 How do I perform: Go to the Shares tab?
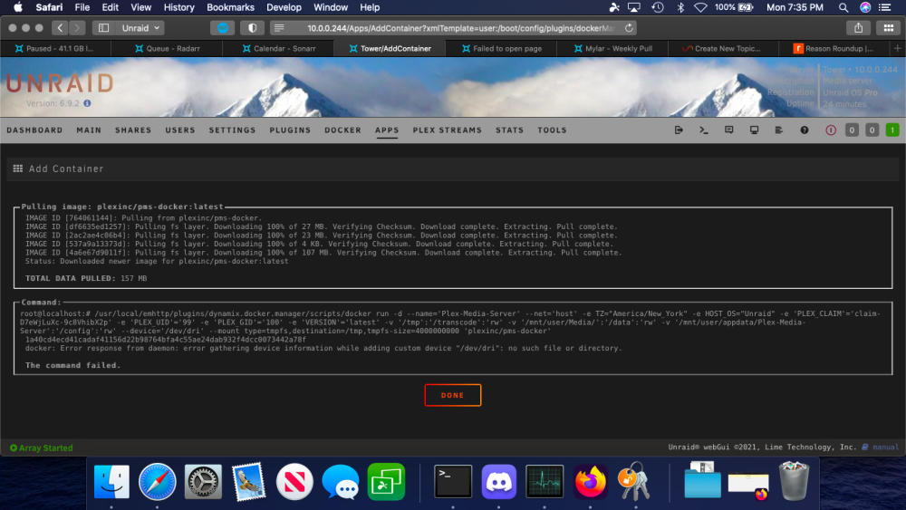click(x=133, y=130)
